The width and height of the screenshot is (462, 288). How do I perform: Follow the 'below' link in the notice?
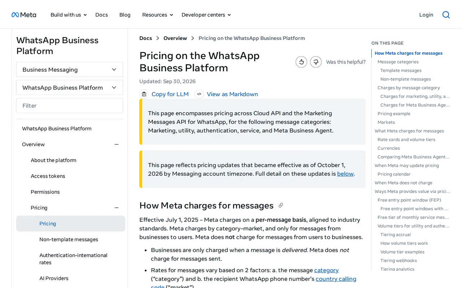point(345,174)
